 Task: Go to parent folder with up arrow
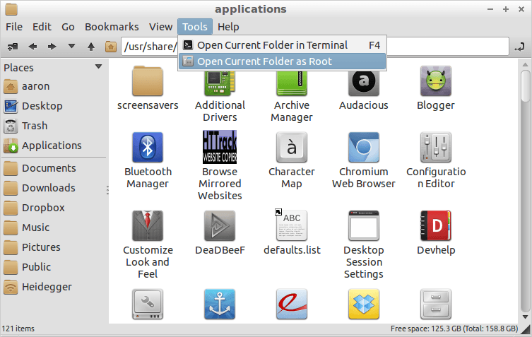(91, 47)
